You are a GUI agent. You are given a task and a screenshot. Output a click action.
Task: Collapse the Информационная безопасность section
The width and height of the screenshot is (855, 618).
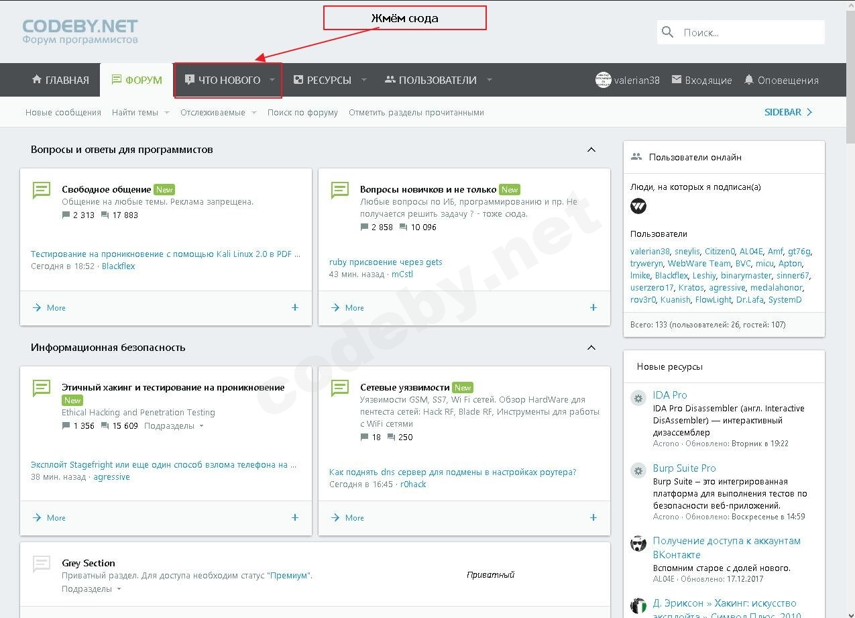[x=591, y=348]
